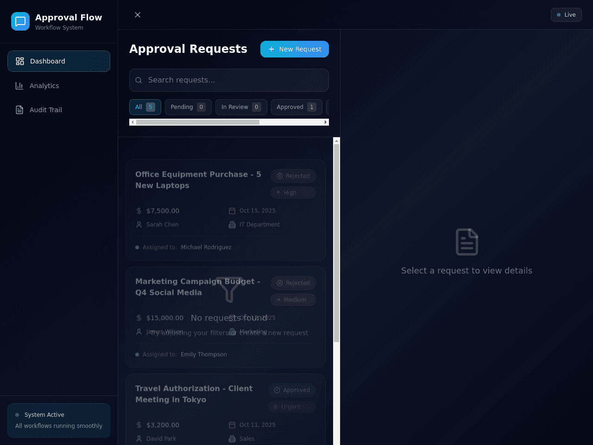Filter by Pending requests
The height and width of the screenshot is (445, 593).
pyautogui.click(x=188, y=107)
